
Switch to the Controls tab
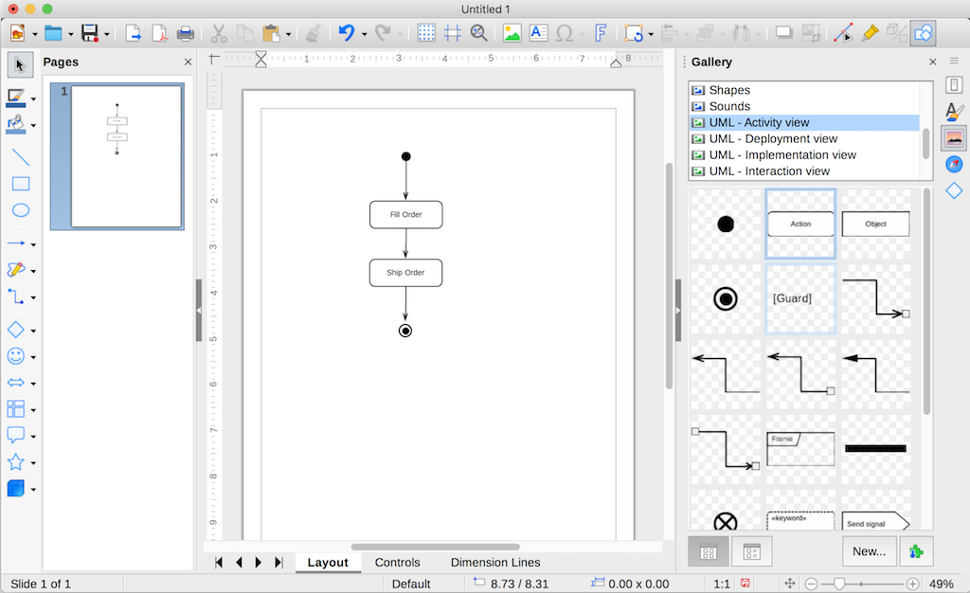[397, 562]
